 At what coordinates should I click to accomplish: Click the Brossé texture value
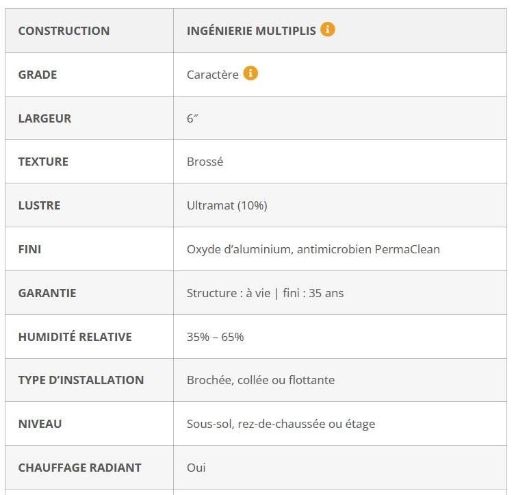pos(205,162)
